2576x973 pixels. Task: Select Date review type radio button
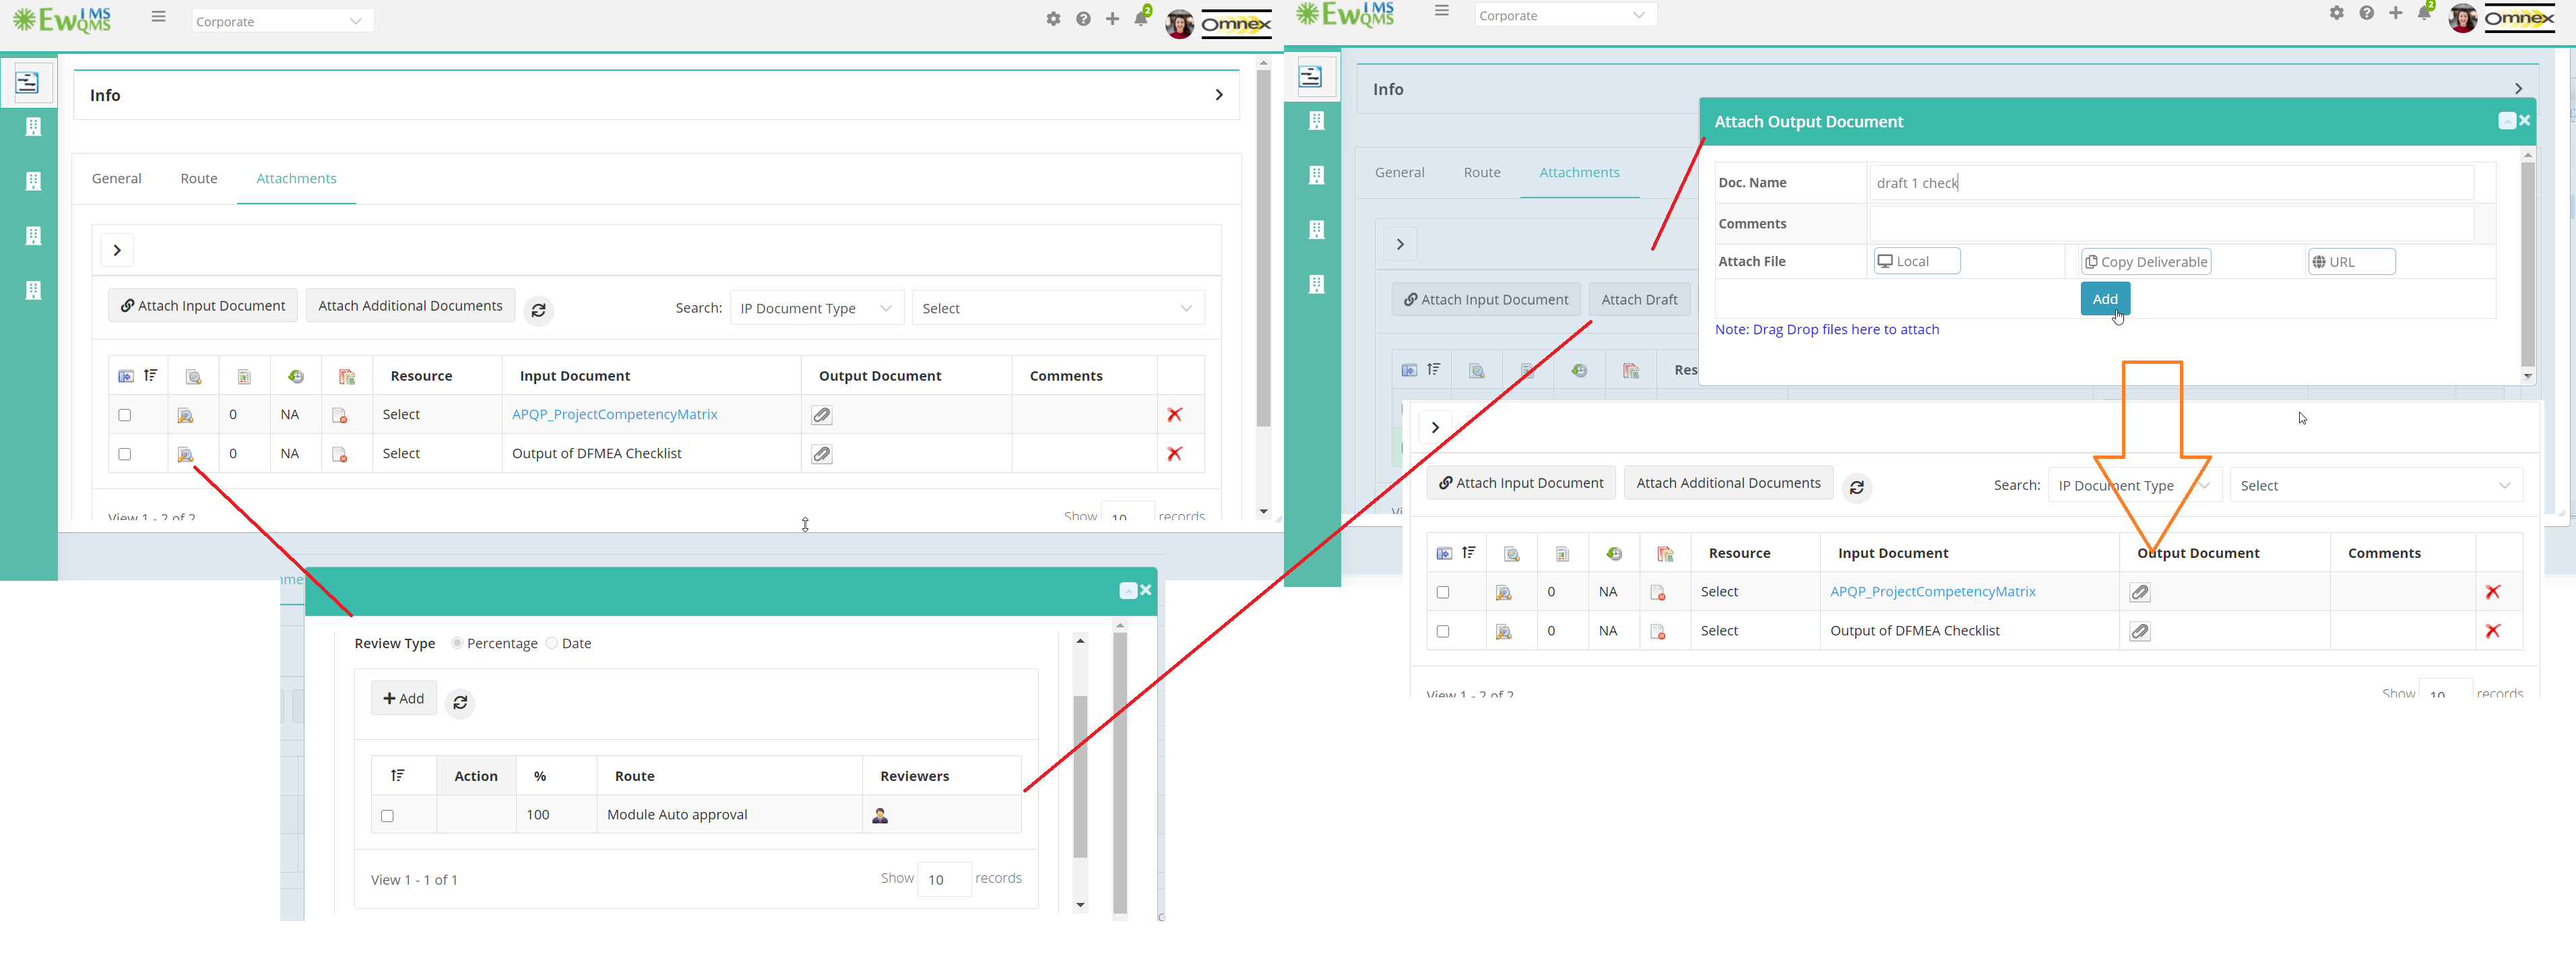coord(552,643)
